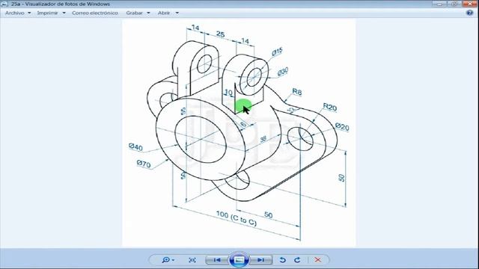Click the R8 dimension label
Viewport: 479px width, 269px height.
point(296,91)
